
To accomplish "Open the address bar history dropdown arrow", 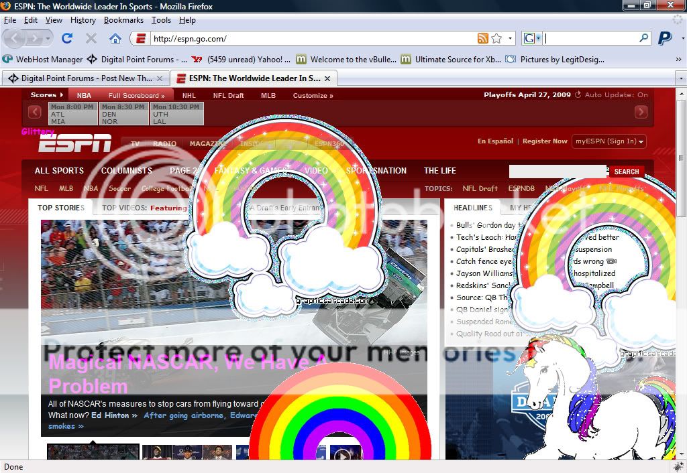I will pyautogui.click(x=511, y=38).
